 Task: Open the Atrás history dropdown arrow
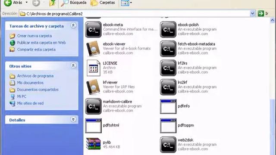(27, 3)
